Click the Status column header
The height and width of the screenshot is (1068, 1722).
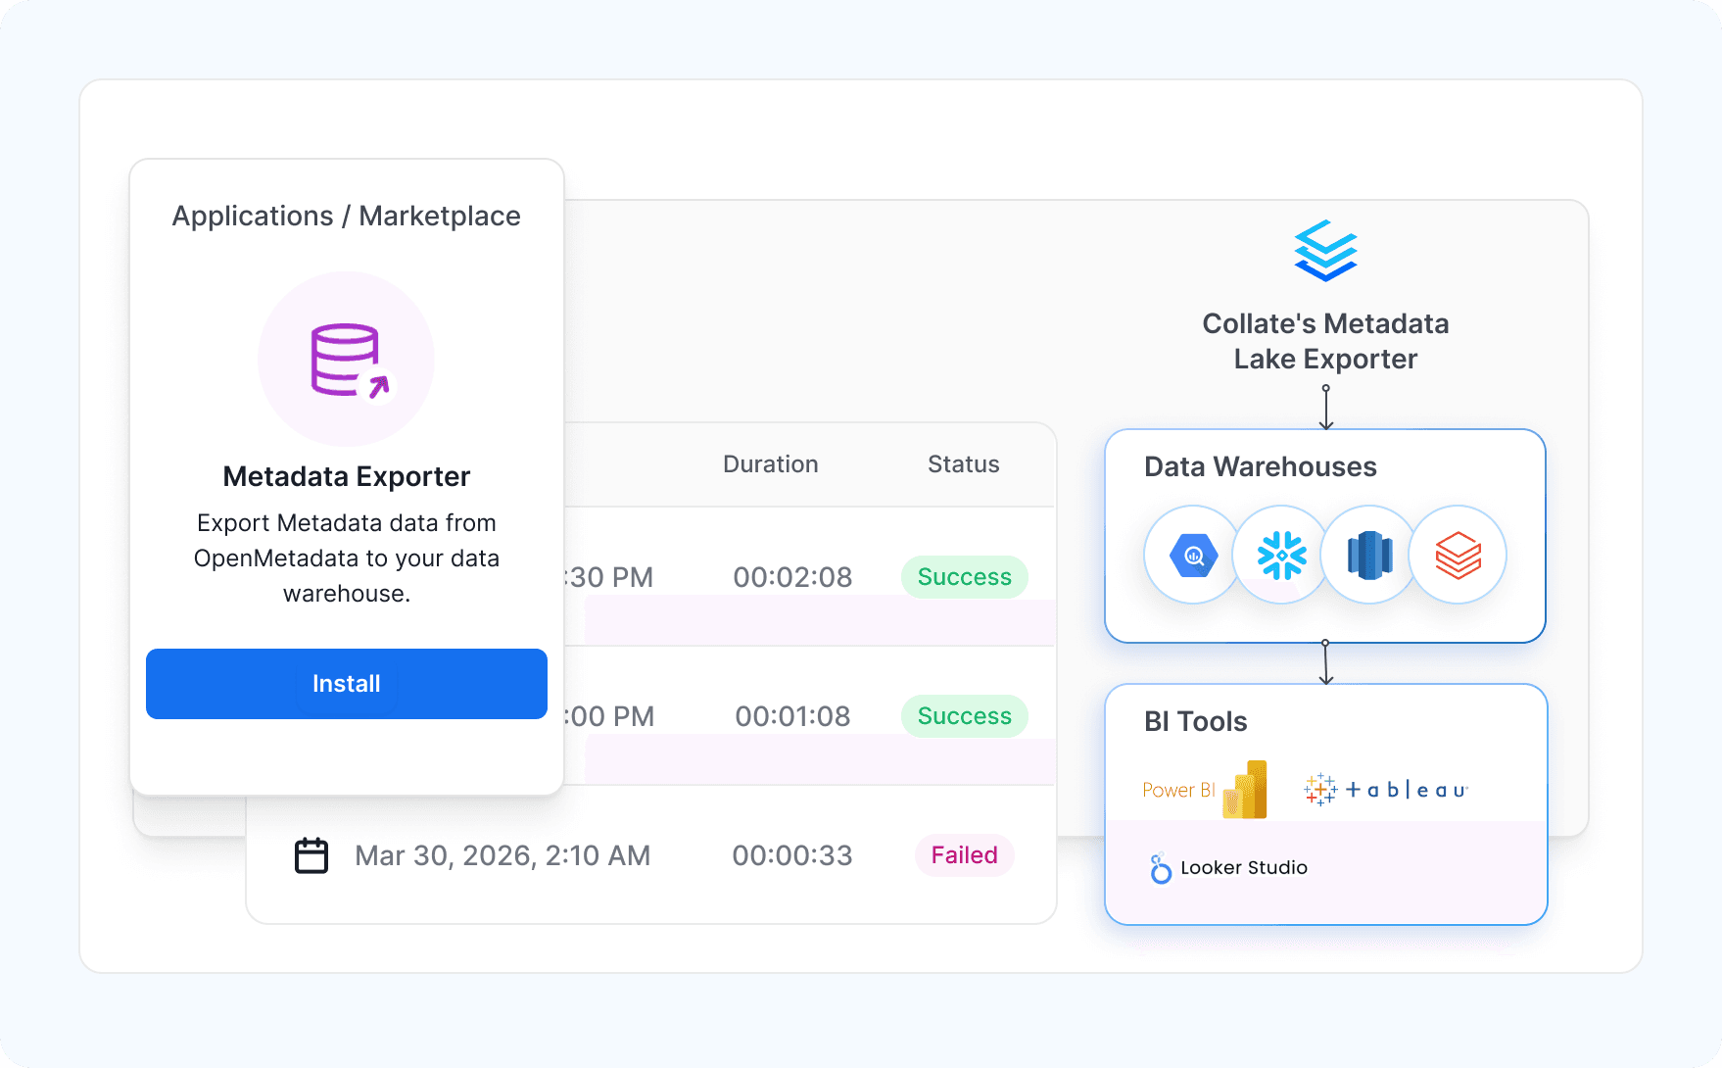[964, 464]
